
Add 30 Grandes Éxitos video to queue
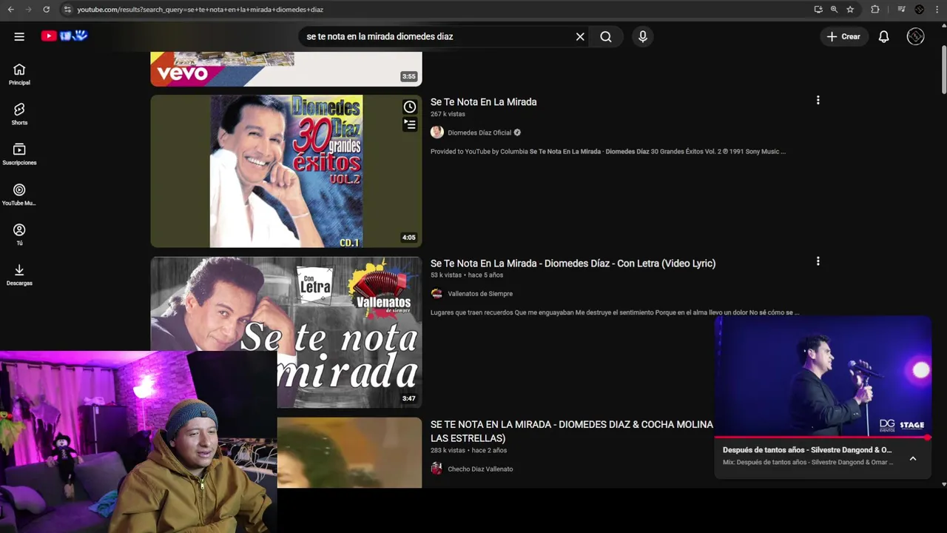409,124
